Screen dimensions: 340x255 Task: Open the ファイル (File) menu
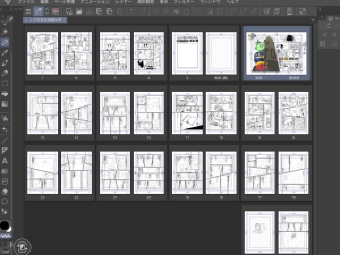click(x=27, y=2)
